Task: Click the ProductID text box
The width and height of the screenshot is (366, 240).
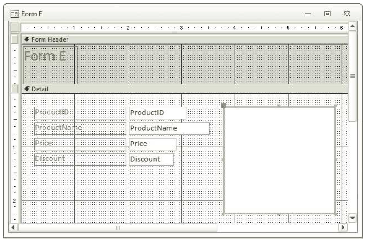Action: [158, 113]
